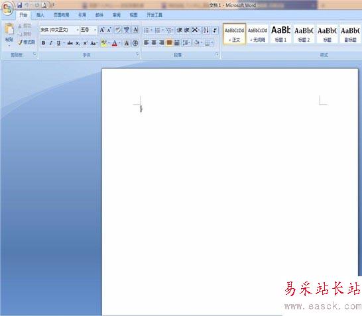The height and width of the screenshot is (316, 362).
Task: Open the 页面布局 (Page Layout) tab
Action: pos(61,15)
